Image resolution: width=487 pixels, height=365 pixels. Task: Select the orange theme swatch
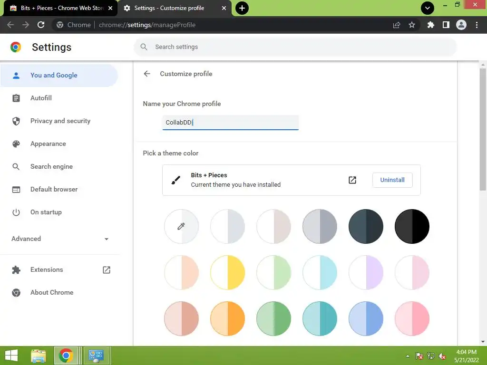pos(228,318)
